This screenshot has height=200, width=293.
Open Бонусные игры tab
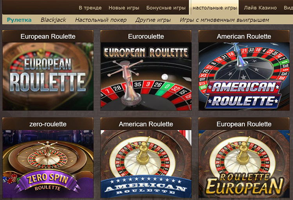[x=166, y=8]
